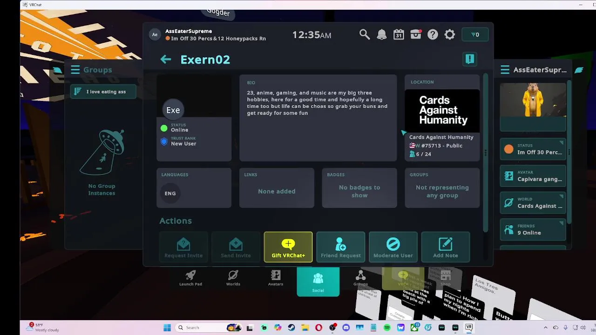
Task: Click the '#75713 - Public' instance text
Action: click(x=441, y=146)
